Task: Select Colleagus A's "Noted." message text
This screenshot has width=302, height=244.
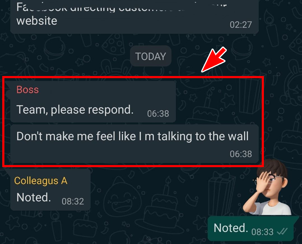Action: (x=34, y=197)
